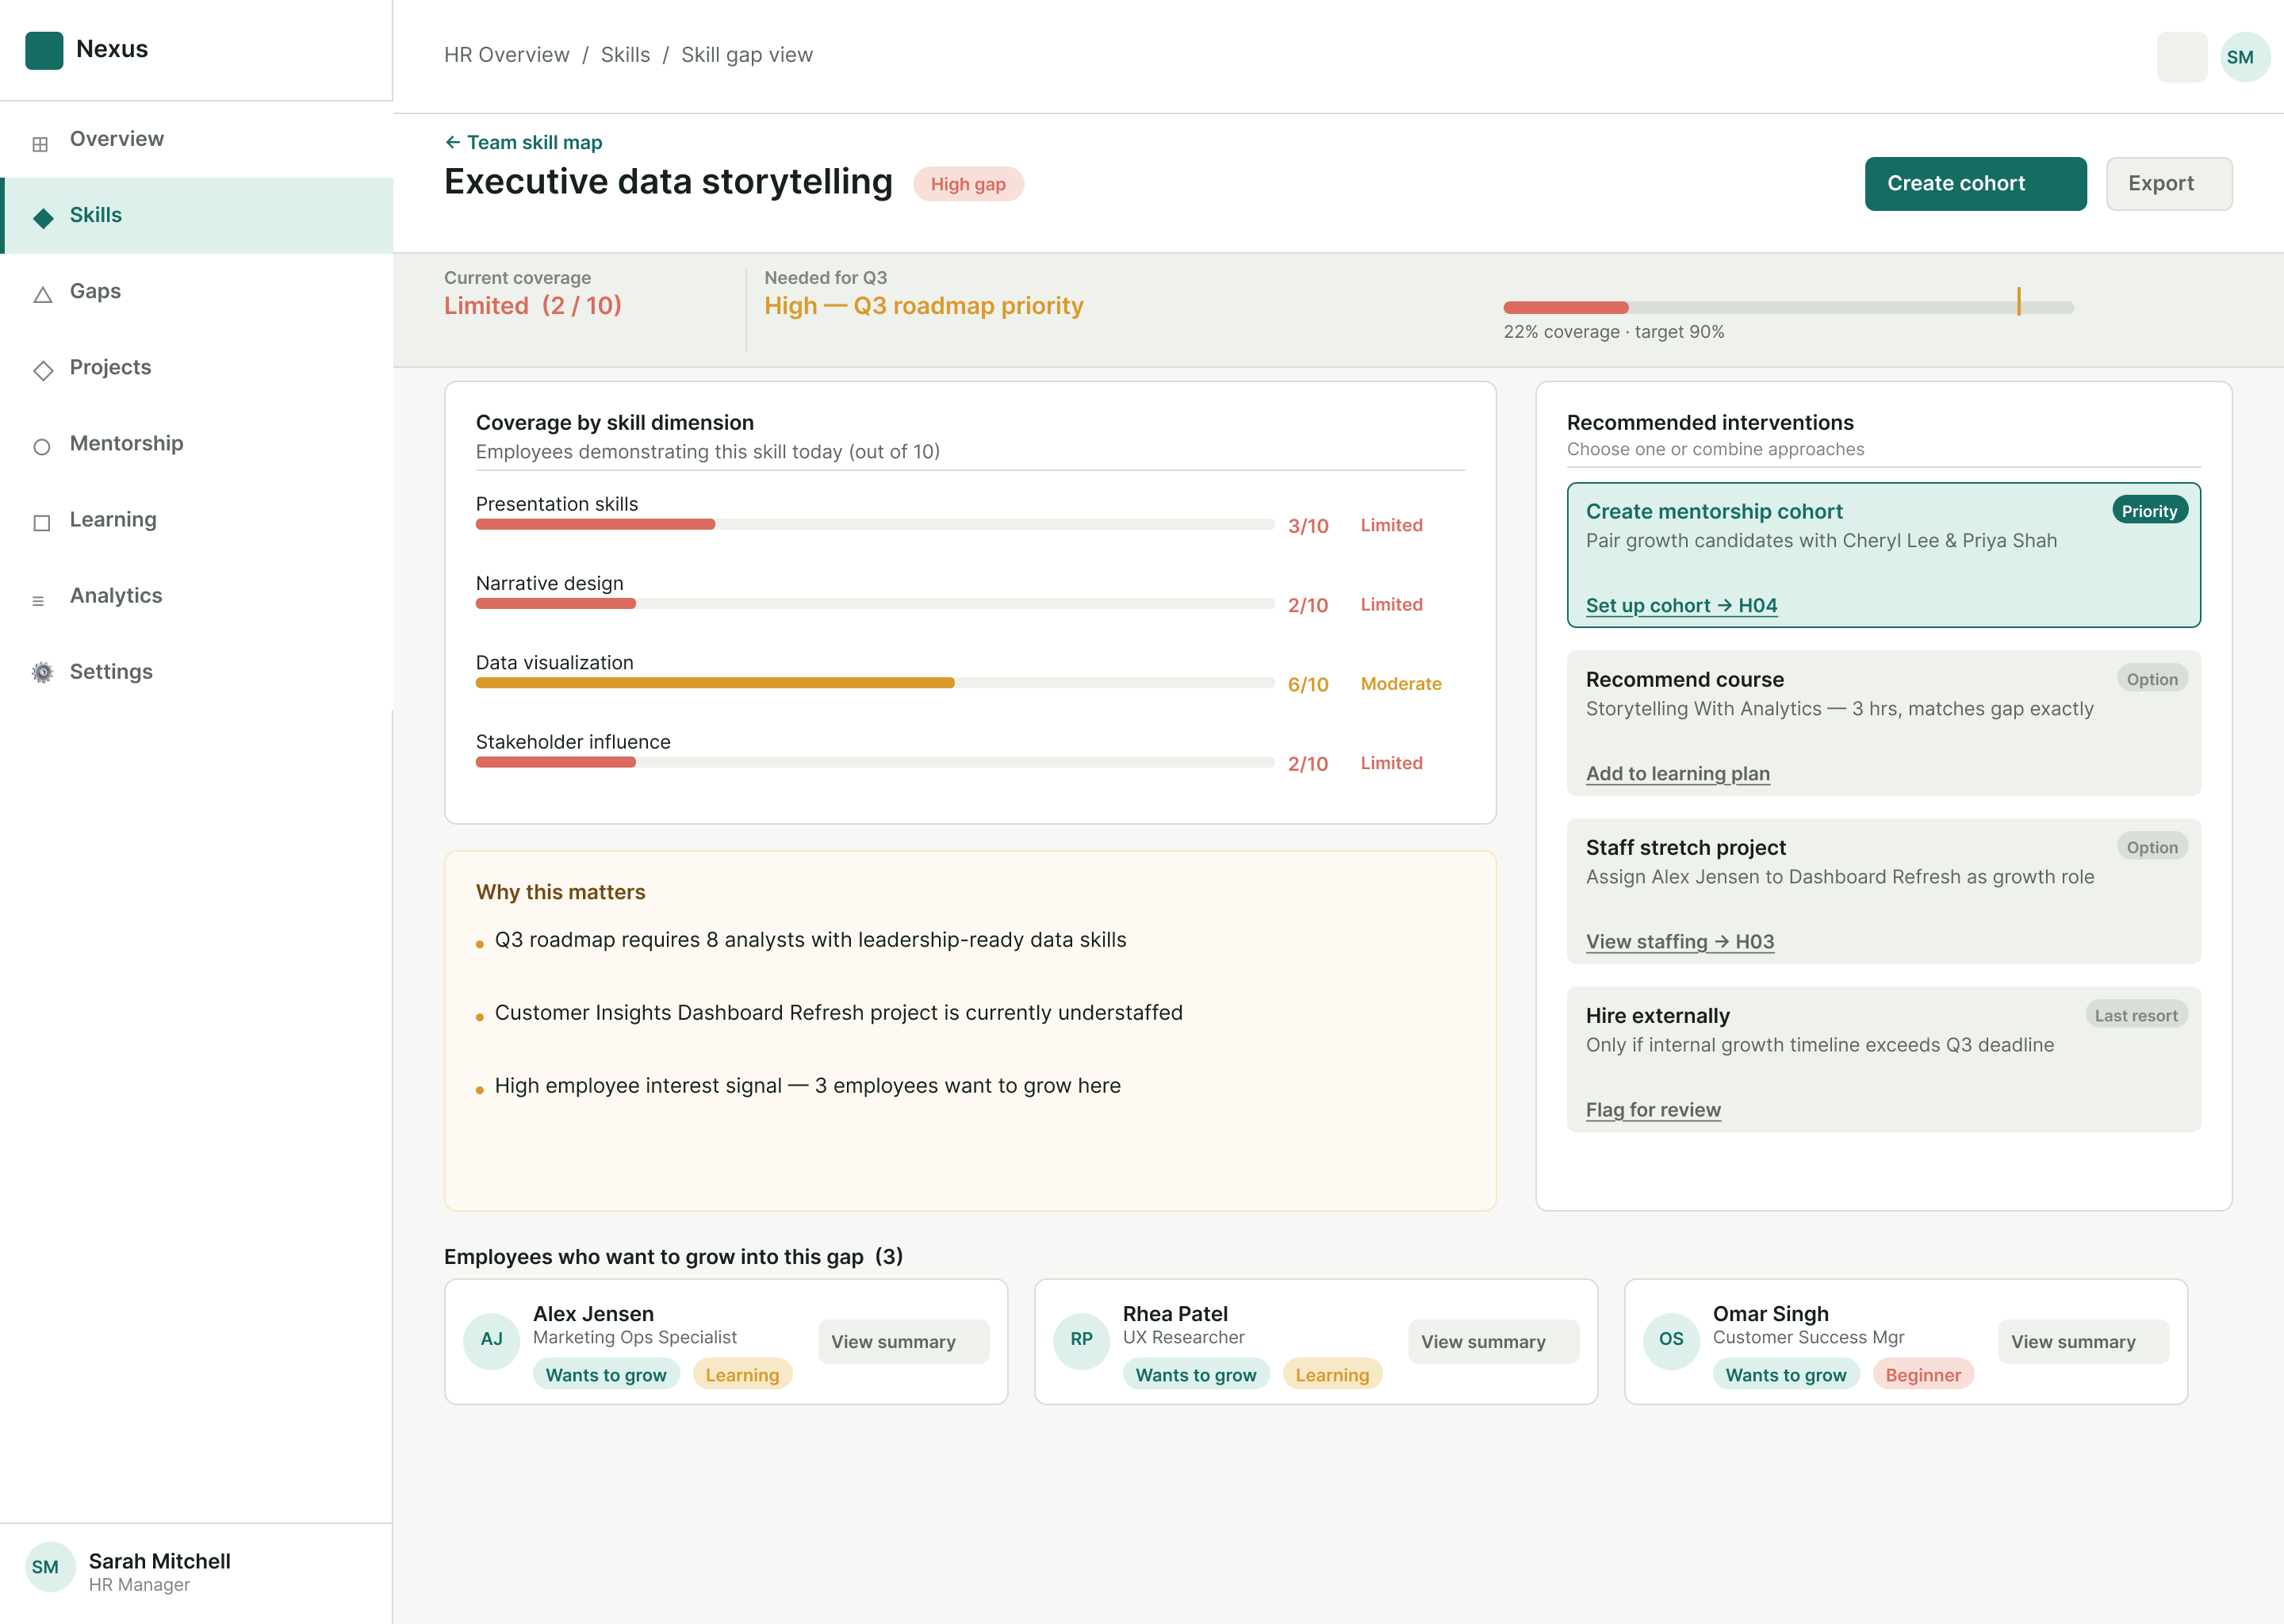
Task: Click View staffing → H03 link
Action: (x=1679, y=941)
